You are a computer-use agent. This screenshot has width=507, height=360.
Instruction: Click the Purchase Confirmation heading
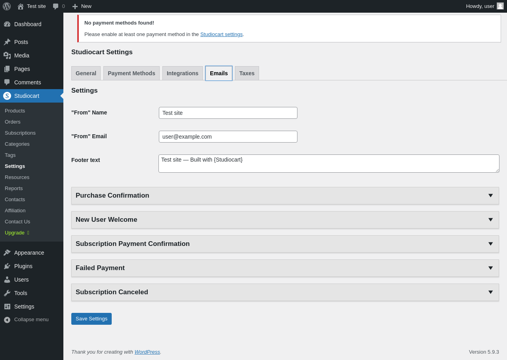click(x=112, y=196)
